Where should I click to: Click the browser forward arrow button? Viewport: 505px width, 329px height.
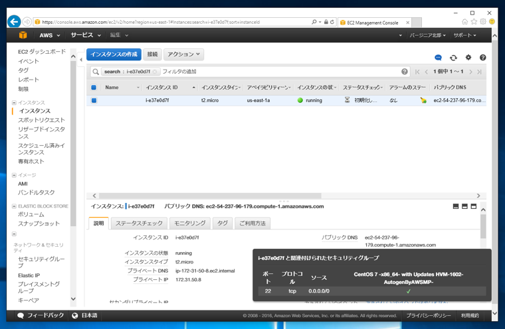[x=27, y=22]
